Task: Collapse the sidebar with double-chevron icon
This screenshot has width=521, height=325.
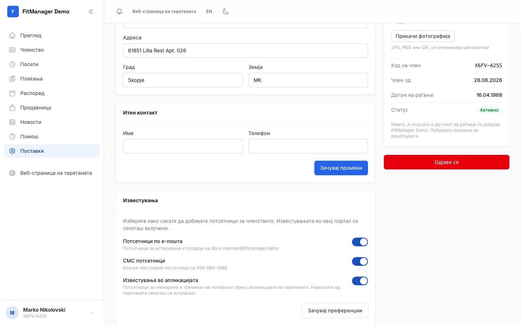Action: tap(91, 12)
